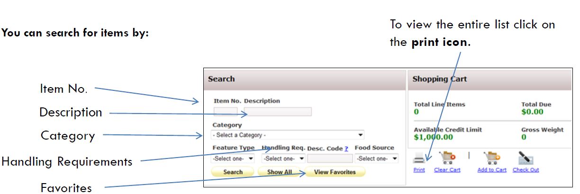The width and height of the screenshot is (580, 194).
Task: Click the View Favorites button
Action: [x=335, y=172]
